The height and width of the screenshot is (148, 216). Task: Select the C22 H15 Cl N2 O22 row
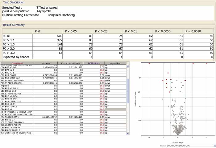[x=63, y=78]
